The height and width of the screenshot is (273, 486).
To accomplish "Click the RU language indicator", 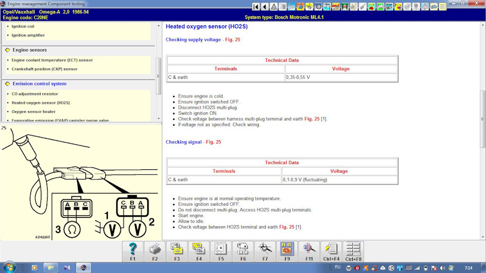I will pos(338,267).
